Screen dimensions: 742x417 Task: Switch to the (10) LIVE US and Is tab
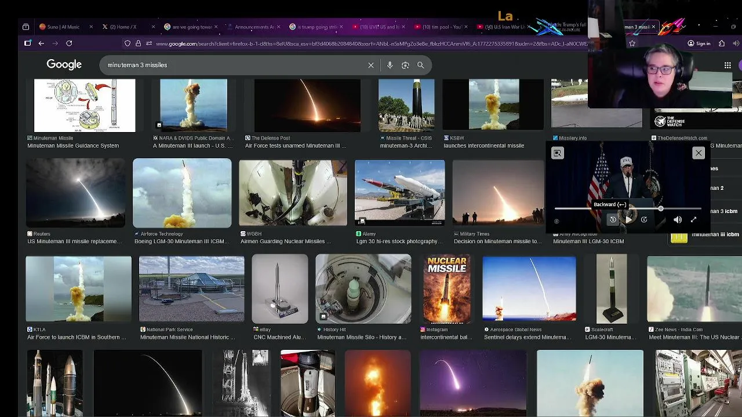coord(376,27)
